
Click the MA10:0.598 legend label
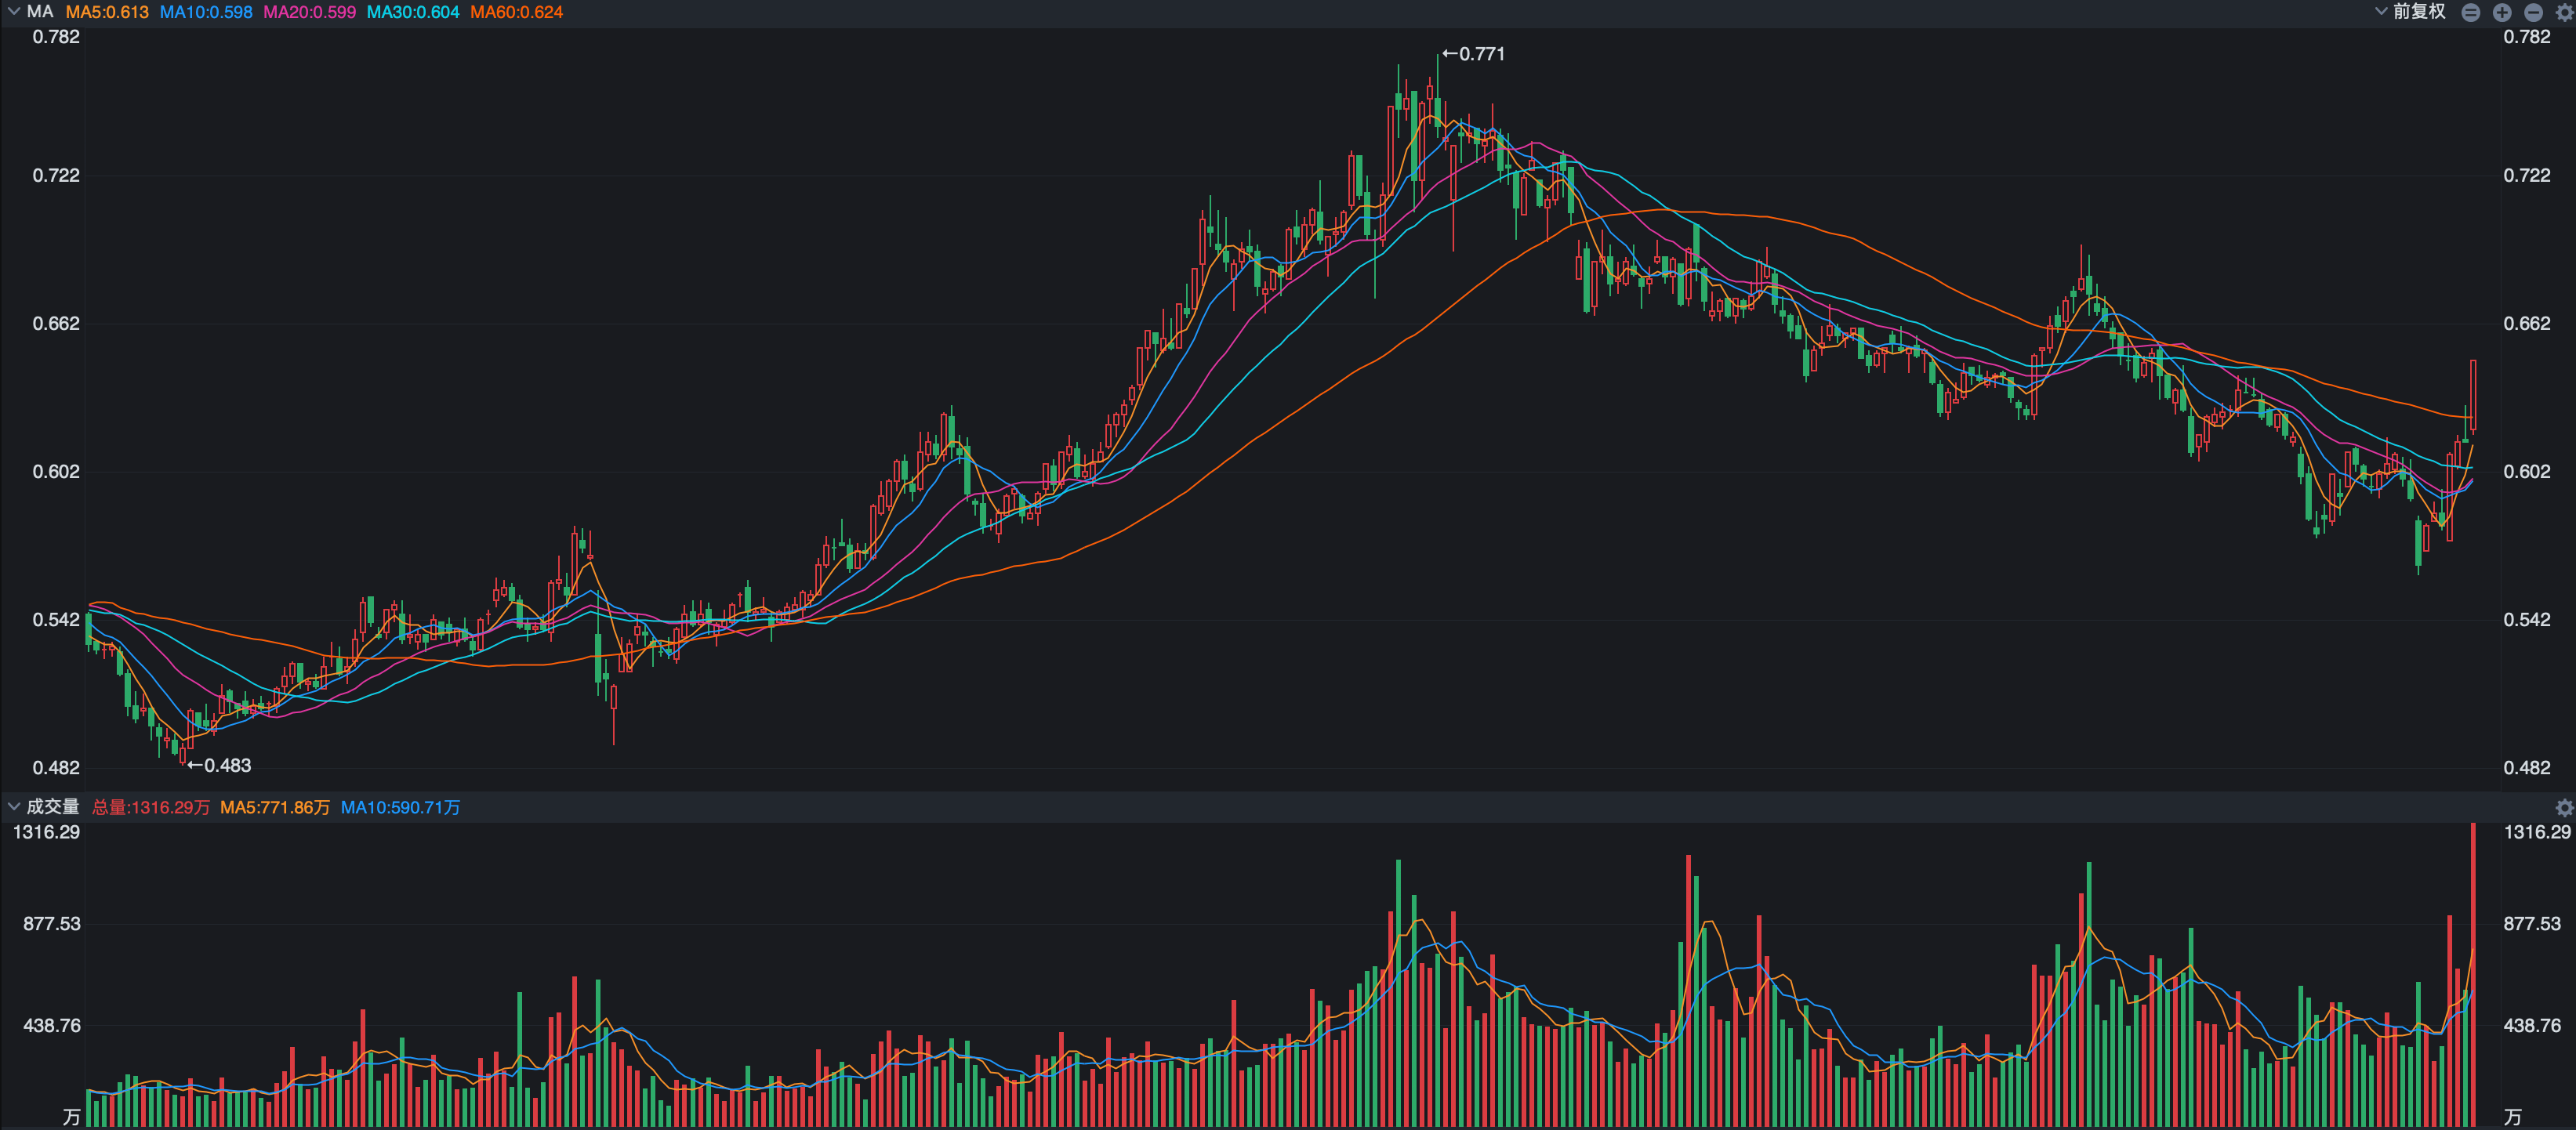tap(206, 12)
